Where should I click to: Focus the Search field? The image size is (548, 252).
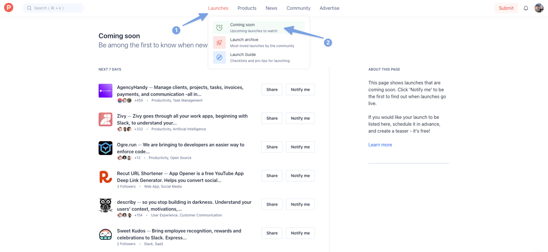click(53, 8)
